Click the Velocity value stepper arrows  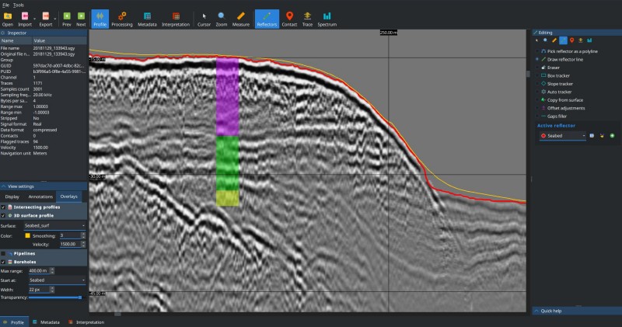click(83, 244)
